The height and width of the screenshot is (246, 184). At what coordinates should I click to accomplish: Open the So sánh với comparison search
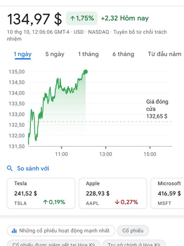pyautogui.click(x=33, y=169)
